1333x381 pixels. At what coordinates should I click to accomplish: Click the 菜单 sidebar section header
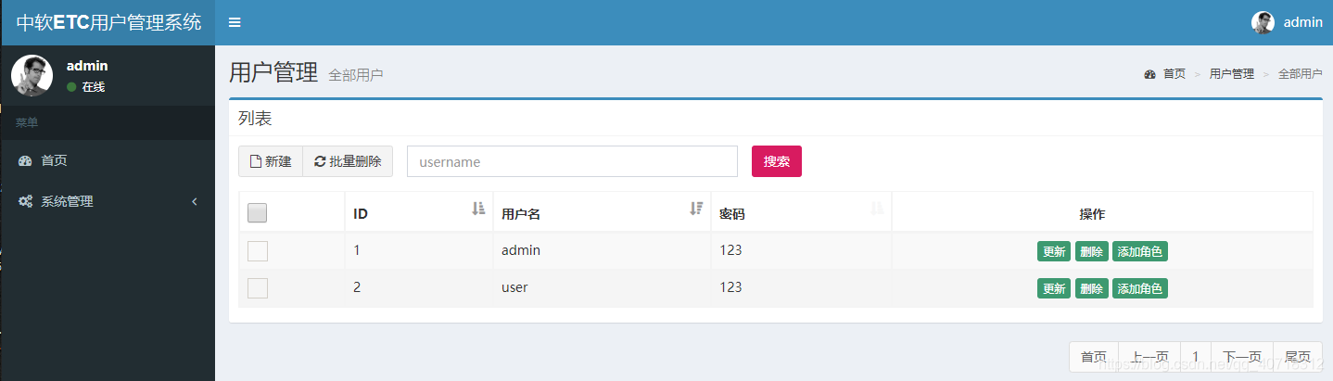[x=27, y=122]
